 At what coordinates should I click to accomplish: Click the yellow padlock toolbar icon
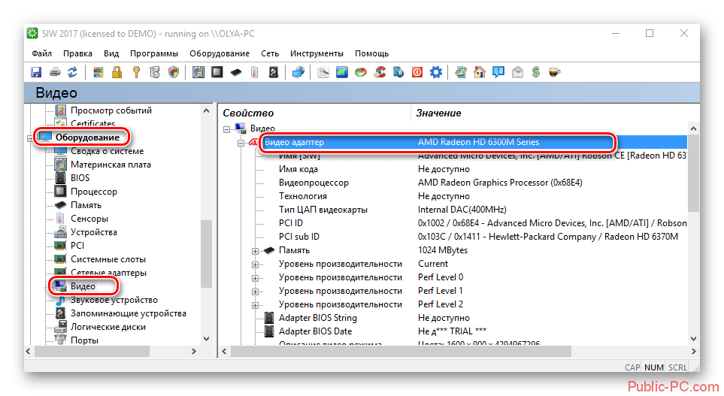(117, 73)
